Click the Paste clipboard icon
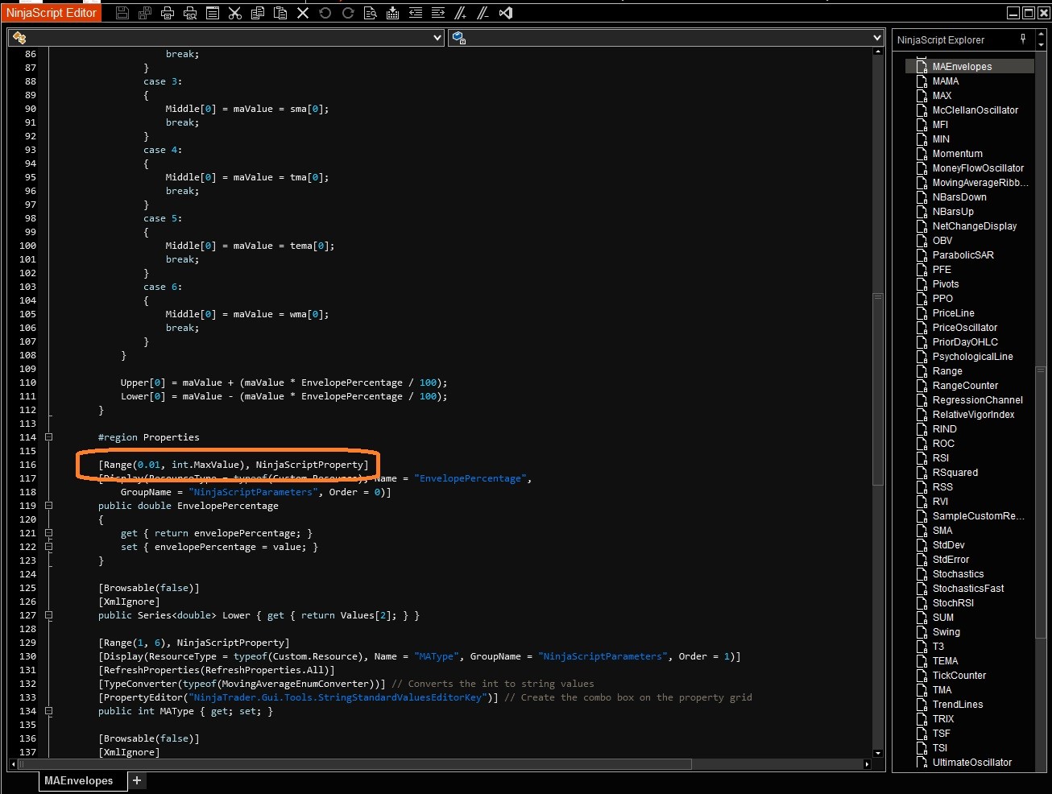 pos(280,13)
